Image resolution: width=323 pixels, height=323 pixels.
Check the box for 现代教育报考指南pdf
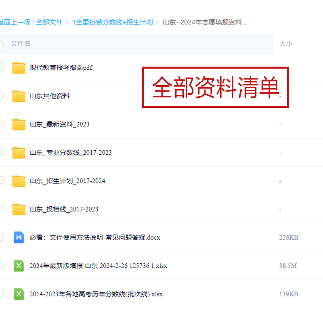pos(1,67)
